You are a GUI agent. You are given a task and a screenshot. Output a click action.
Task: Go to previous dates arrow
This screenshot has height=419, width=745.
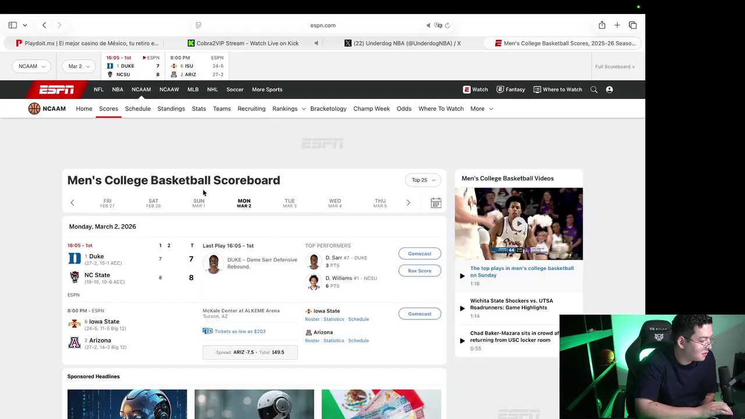point(72,203)
